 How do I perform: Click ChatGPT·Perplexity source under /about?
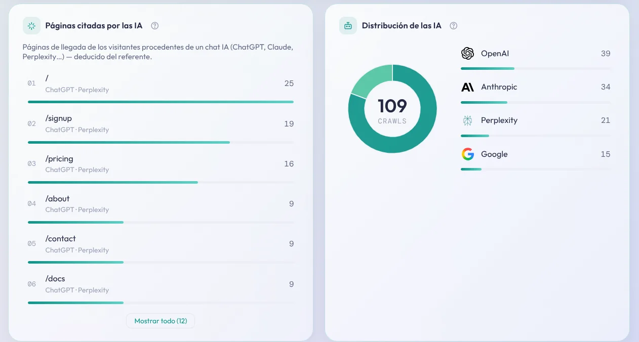(77, 210)
